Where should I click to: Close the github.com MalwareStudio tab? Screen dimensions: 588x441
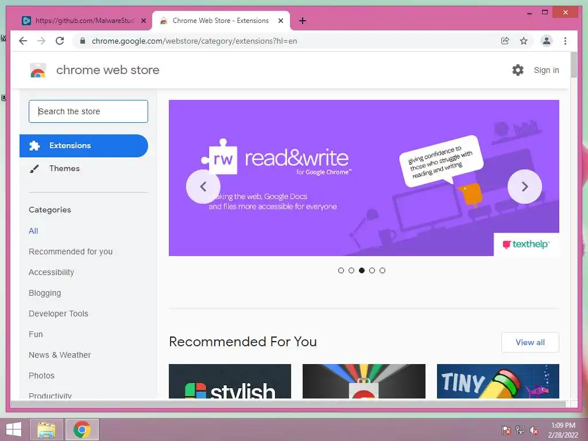143,21
